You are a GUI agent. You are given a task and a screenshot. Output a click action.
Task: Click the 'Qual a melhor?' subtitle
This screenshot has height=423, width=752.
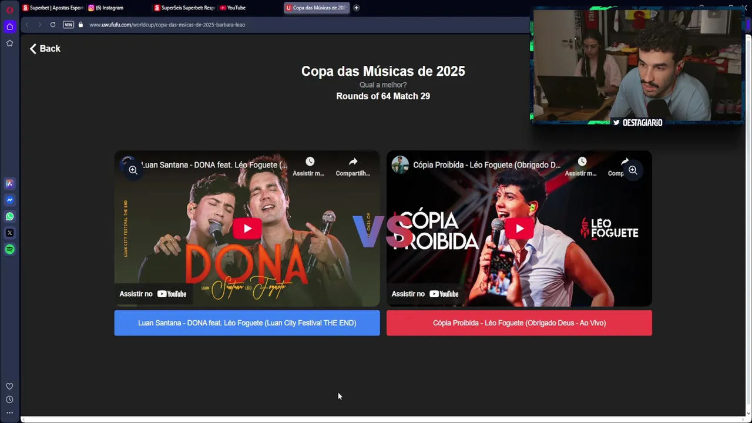[x=383, y=85]
